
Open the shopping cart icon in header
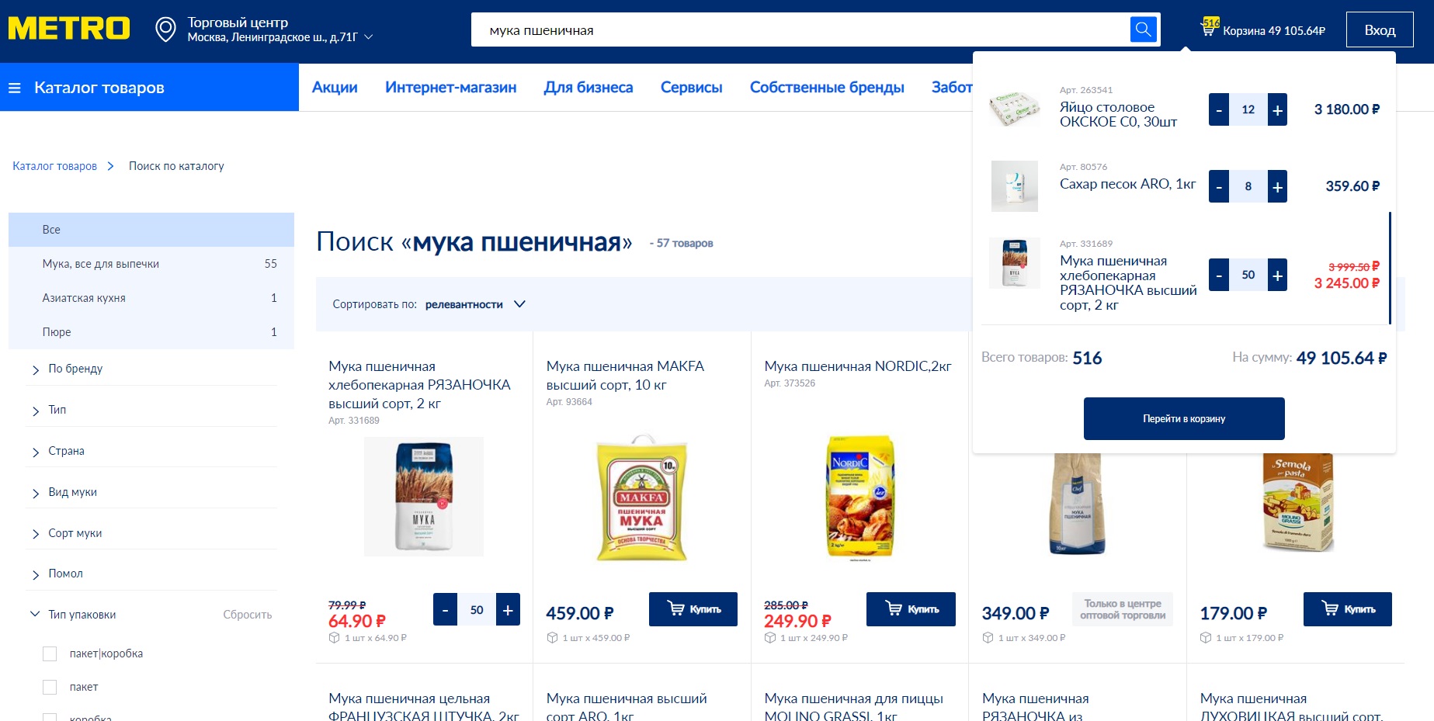point(1209,28)
